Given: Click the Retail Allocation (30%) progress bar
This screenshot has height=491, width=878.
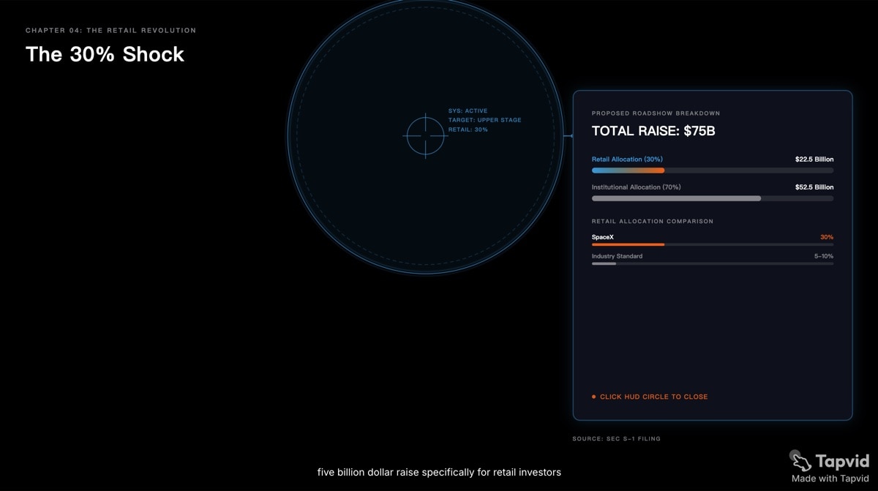Looking at the screenshot, I should [713, 170].
